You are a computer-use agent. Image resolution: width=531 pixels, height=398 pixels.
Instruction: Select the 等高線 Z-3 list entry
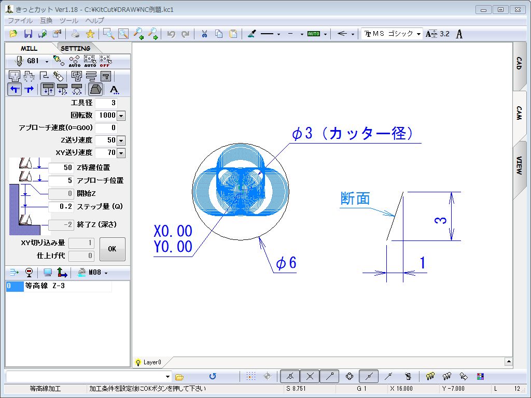point(59,286)
